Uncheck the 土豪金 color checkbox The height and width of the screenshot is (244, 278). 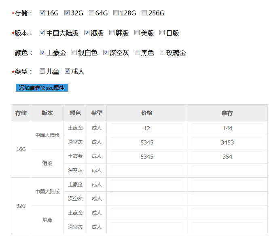tap(43, 53)
